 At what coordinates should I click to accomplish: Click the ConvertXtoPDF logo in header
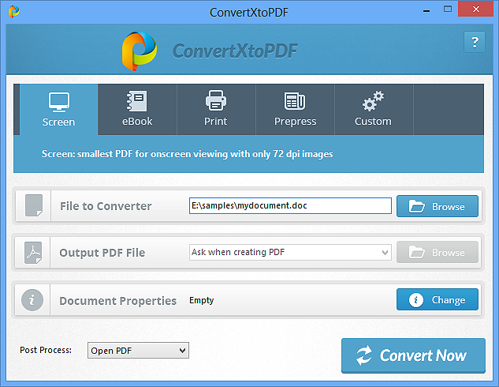[x=140, y=51]
